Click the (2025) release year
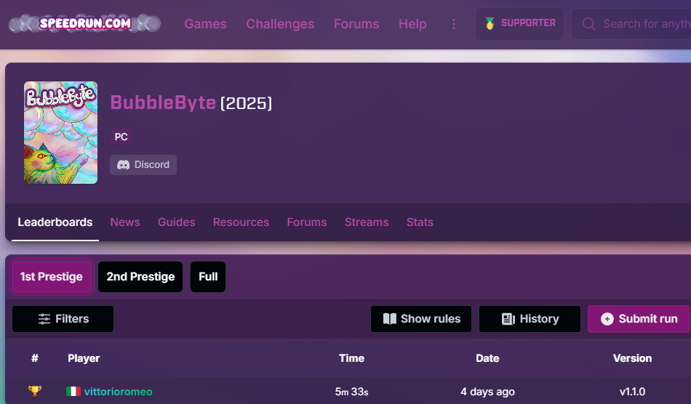691x404 pixels. (x=246, y=103)
